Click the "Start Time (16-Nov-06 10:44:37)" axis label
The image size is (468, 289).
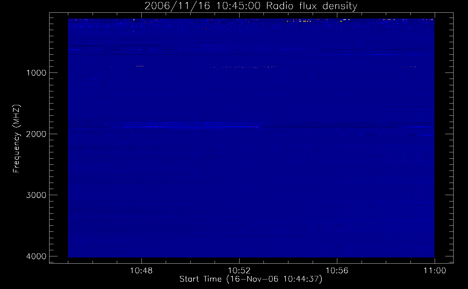(x=251, y=279)
